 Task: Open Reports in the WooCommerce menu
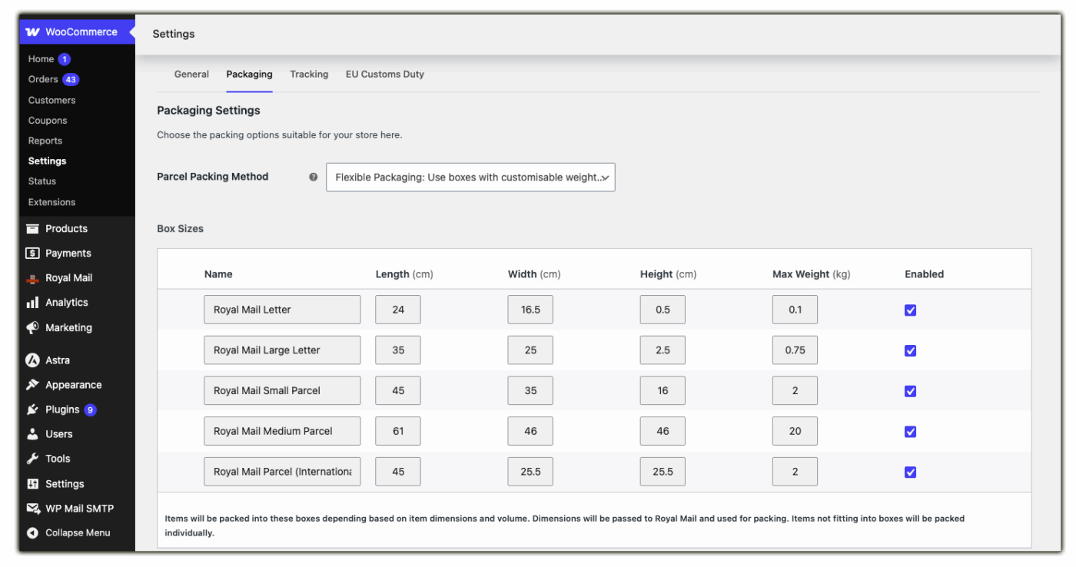pyautogui.click(x=45, y=141)
